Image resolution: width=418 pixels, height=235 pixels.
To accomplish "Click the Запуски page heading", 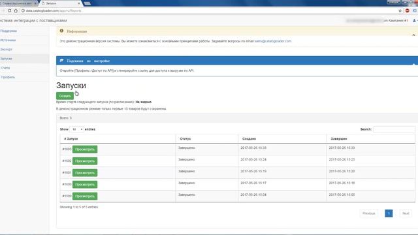I will (x=71, y=86).
